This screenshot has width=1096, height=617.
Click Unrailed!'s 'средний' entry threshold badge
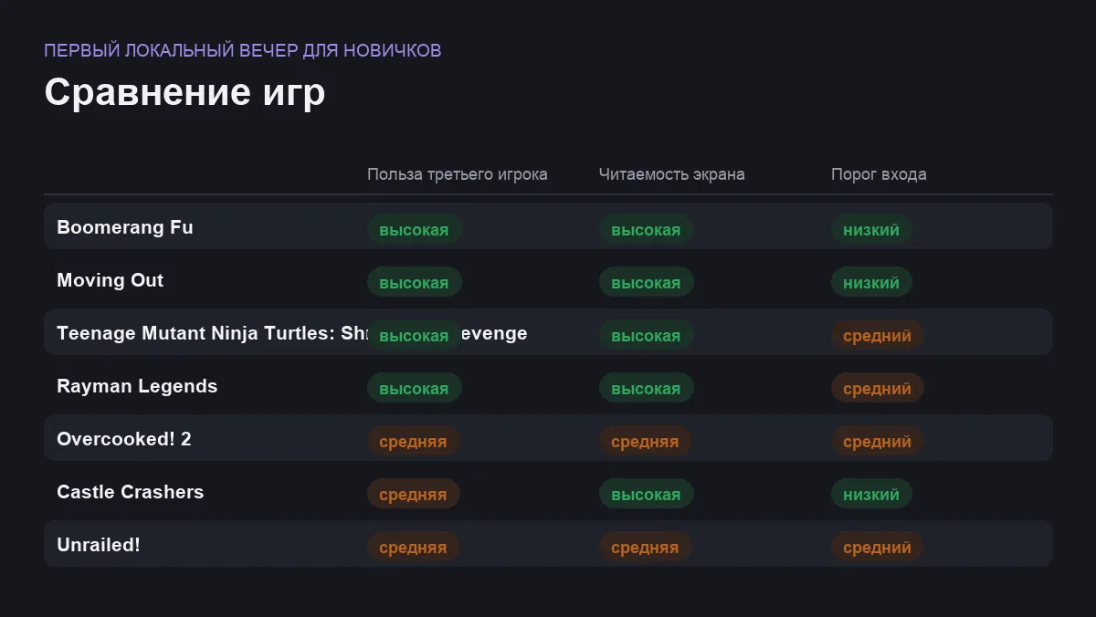(x=878, y=547)
